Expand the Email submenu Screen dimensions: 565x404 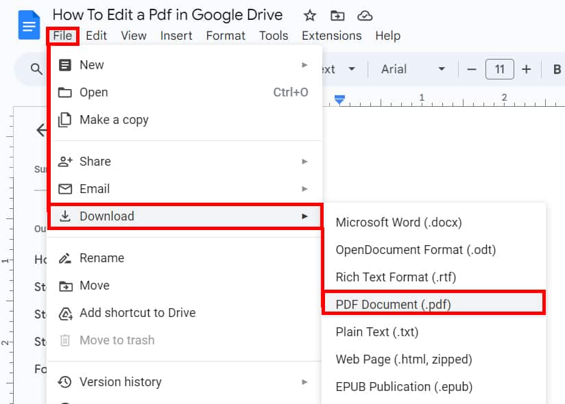point(184,189)
